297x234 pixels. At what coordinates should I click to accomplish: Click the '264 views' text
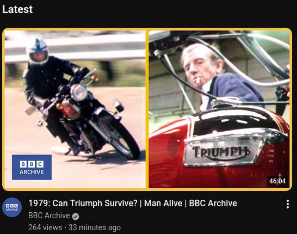point(45,227)
